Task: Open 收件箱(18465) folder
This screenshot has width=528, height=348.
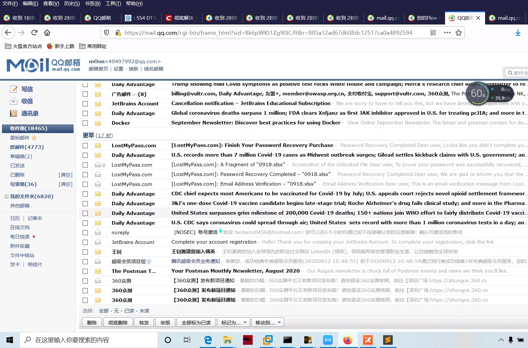Action: 38,129
